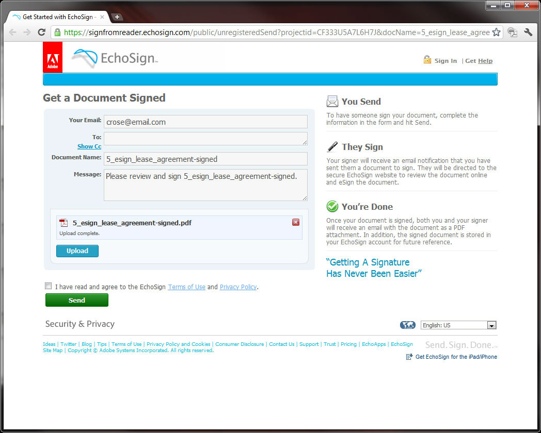Click the EchoSign logo
The height and width of the screenshot is (433, 541).
pos(115,58)
